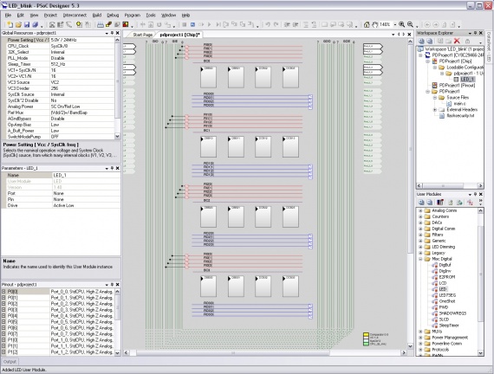This screenshot has height=374, width=494.
Task: Open the zoom percentage dropdown
Action: click(x=395, y=24)
